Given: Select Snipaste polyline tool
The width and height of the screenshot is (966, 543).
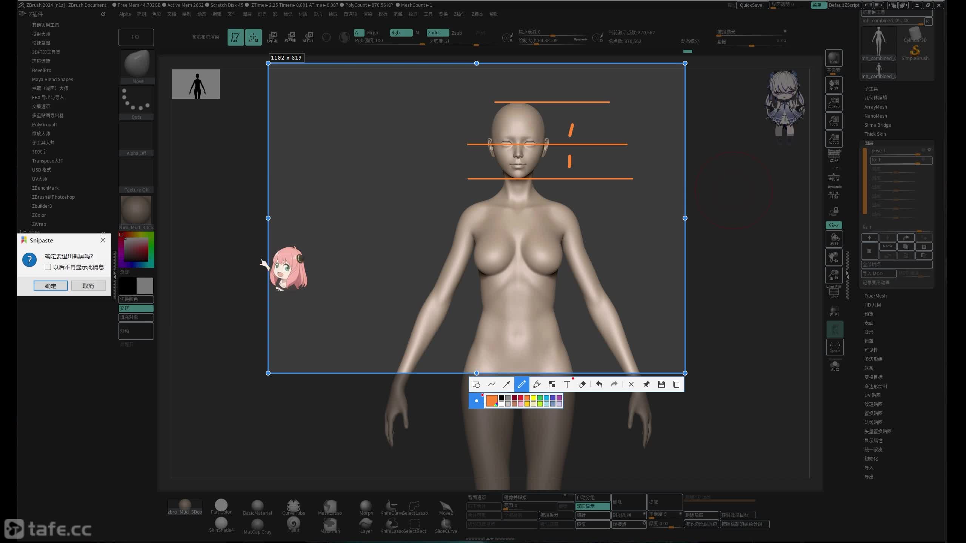Looking at the screenshot, I should [x=491, y=384].
